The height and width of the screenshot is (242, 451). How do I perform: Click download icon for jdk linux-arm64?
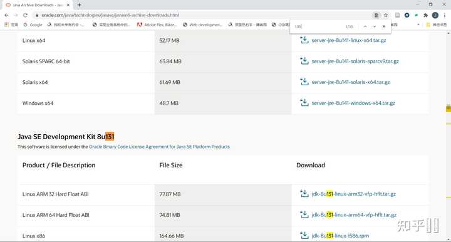[304, 214]
